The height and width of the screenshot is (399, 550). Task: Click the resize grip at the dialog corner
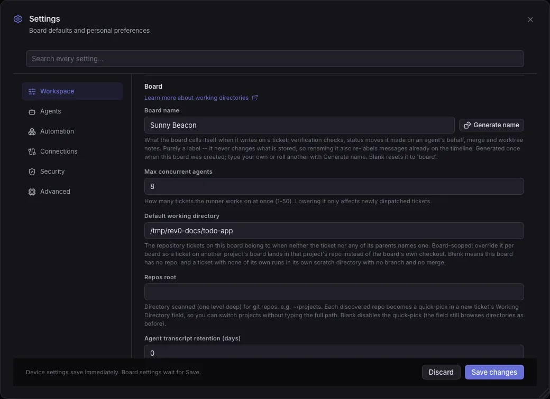pos(545,394)
